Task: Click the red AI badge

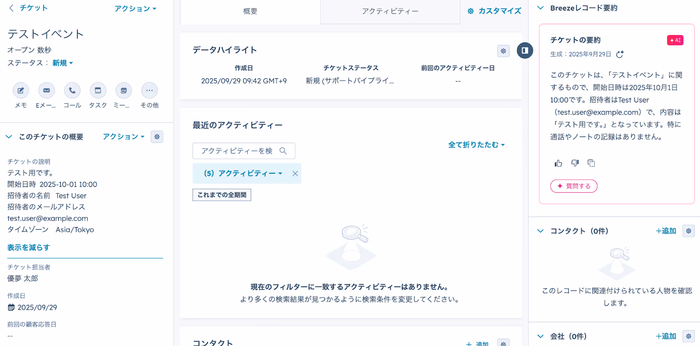Action: point(675,40)
